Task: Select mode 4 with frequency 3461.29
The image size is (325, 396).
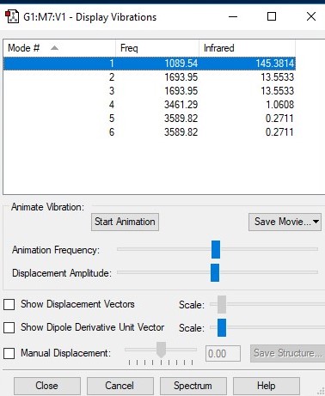Action: point(150,105)
